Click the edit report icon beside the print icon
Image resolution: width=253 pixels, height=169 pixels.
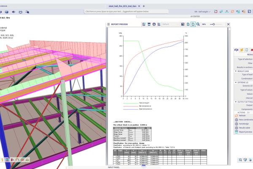159,24
